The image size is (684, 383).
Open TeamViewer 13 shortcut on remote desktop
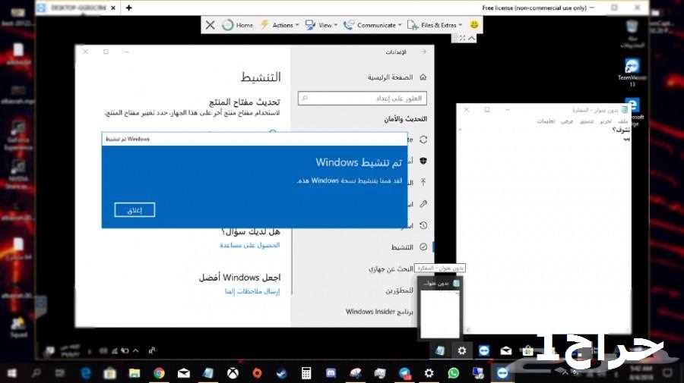[632, 72]
